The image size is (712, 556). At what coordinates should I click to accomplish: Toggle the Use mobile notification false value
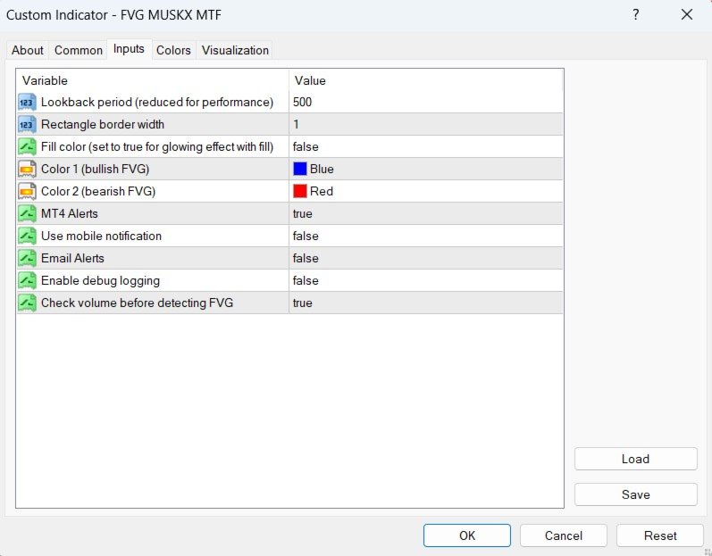click(x=426, y=236)
